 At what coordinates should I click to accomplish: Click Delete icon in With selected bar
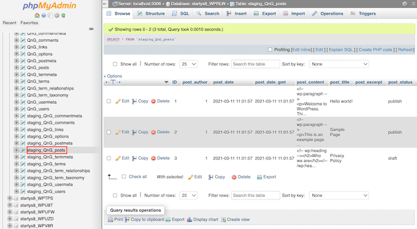[x=234, y=177]
